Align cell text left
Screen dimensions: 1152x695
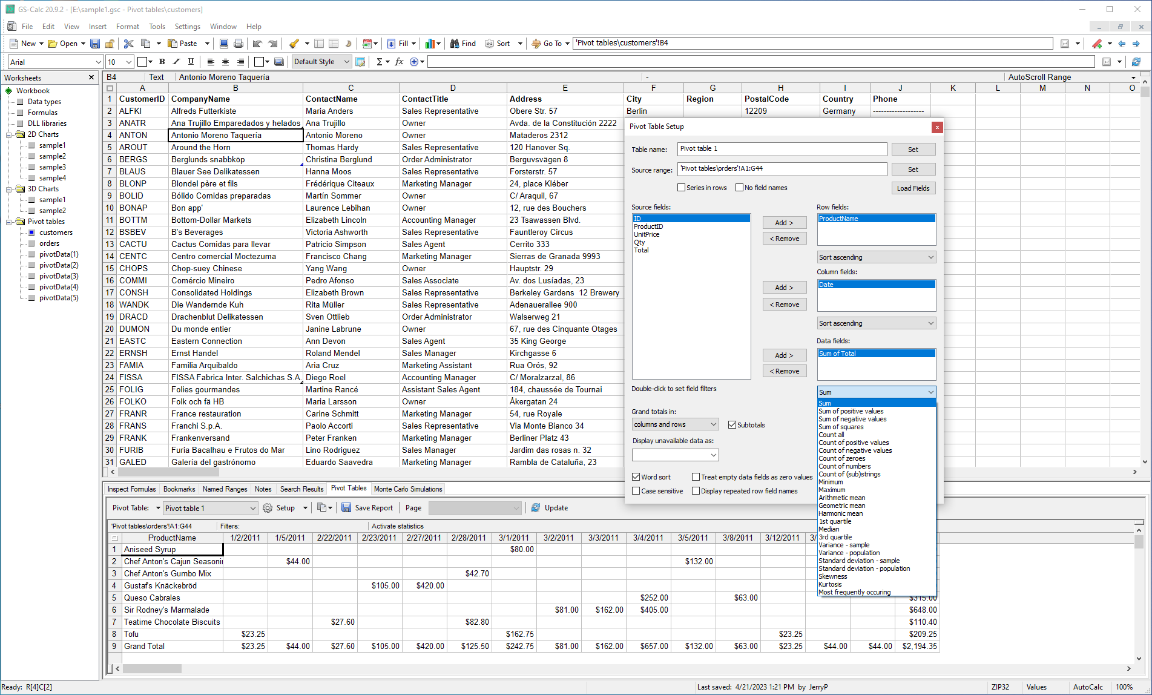coord(211,62)
